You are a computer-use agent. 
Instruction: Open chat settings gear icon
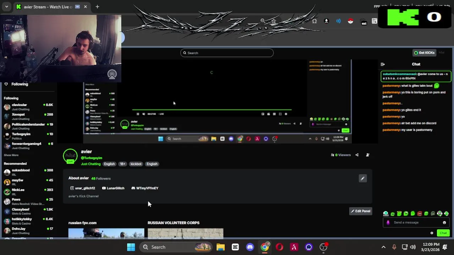[x=432, y=233]
